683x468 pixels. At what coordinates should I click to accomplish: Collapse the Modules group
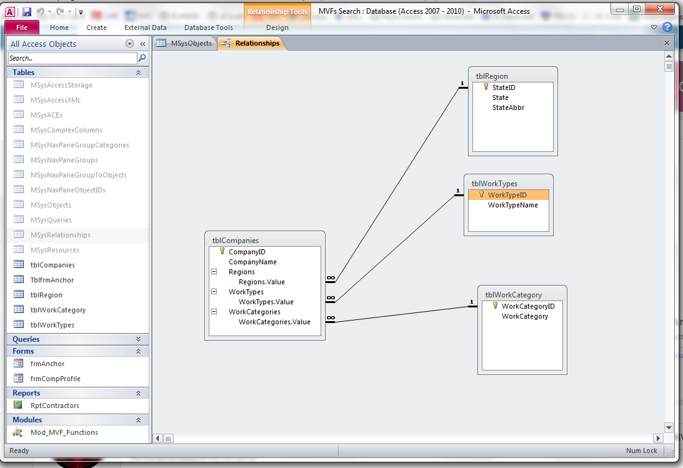click(139, 420)
